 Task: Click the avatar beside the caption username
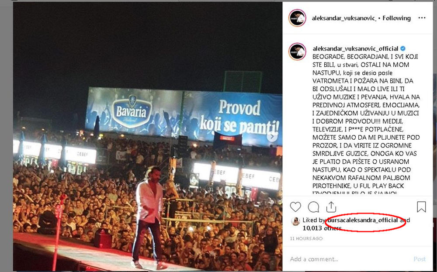(x=297, y=52)
